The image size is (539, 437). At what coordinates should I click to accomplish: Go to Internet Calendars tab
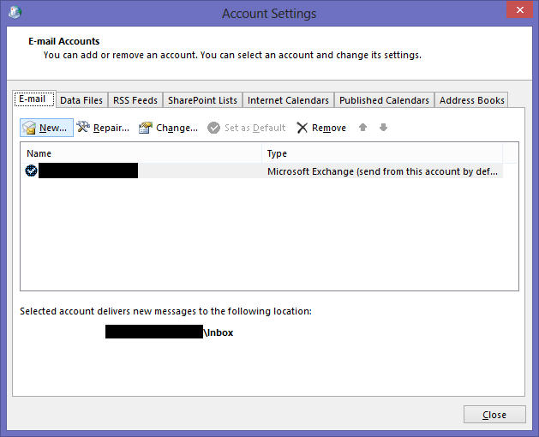pyautogui.click(x=288, y=100)
